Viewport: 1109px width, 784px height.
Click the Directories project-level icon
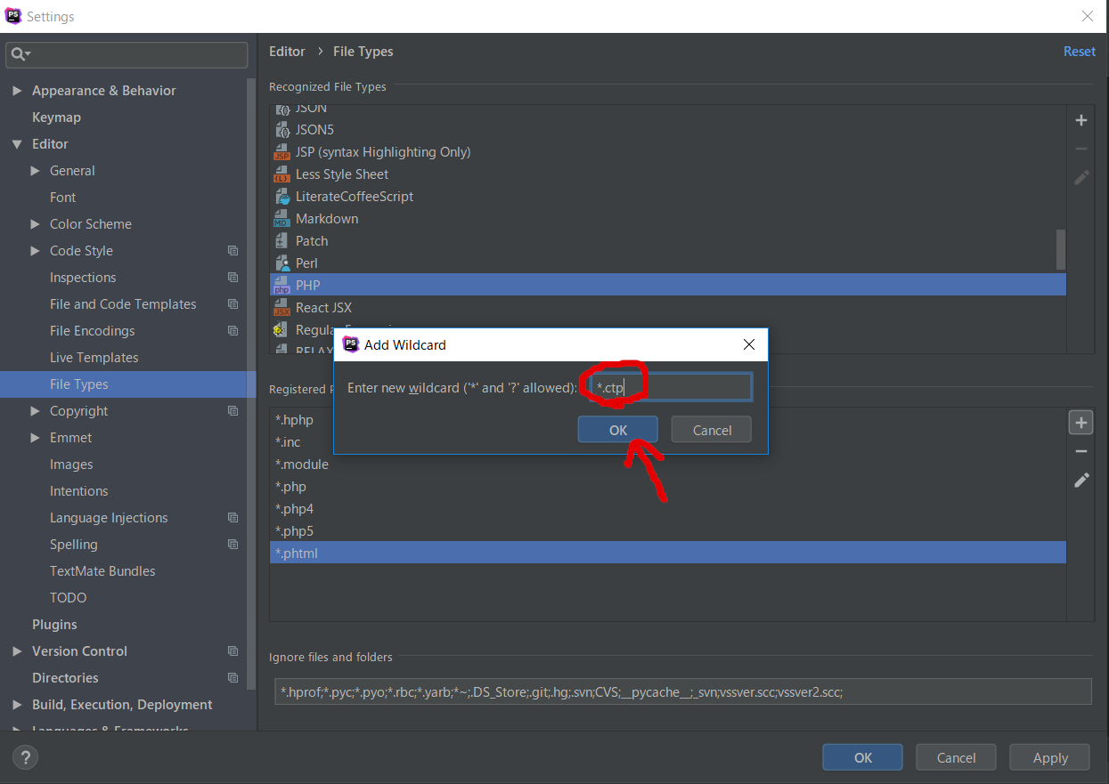[233, 678]
